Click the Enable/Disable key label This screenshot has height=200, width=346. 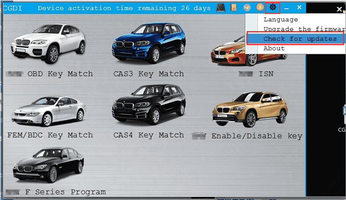coord(257,136)
